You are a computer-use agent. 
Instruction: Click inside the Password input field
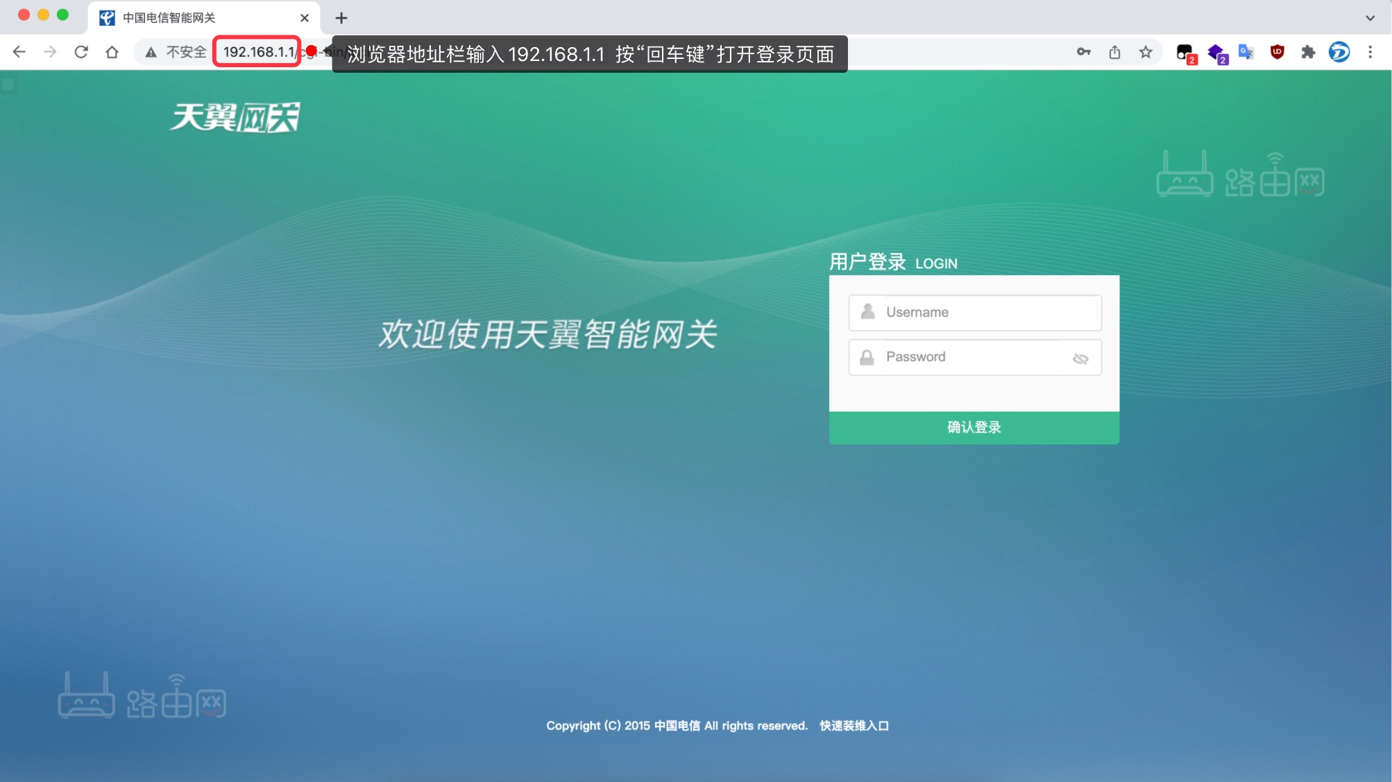(x=965, y=357)
